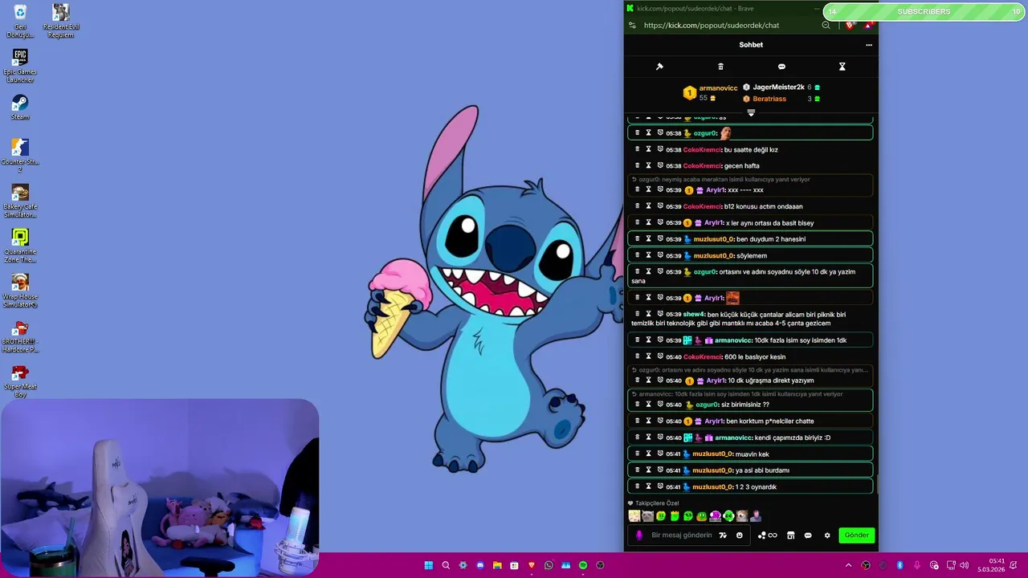Open the shop storefront icon
1028x578 pixels.
click(790, 535)
